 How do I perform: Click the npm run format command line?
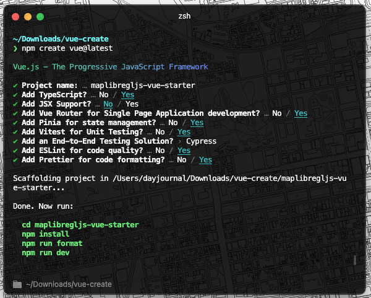point(52,243)
